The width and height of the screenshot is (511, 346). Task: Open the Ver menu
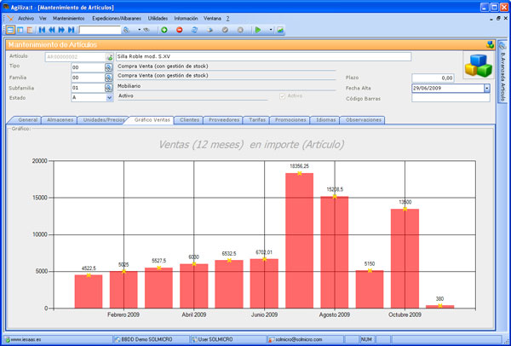point(43,19)
